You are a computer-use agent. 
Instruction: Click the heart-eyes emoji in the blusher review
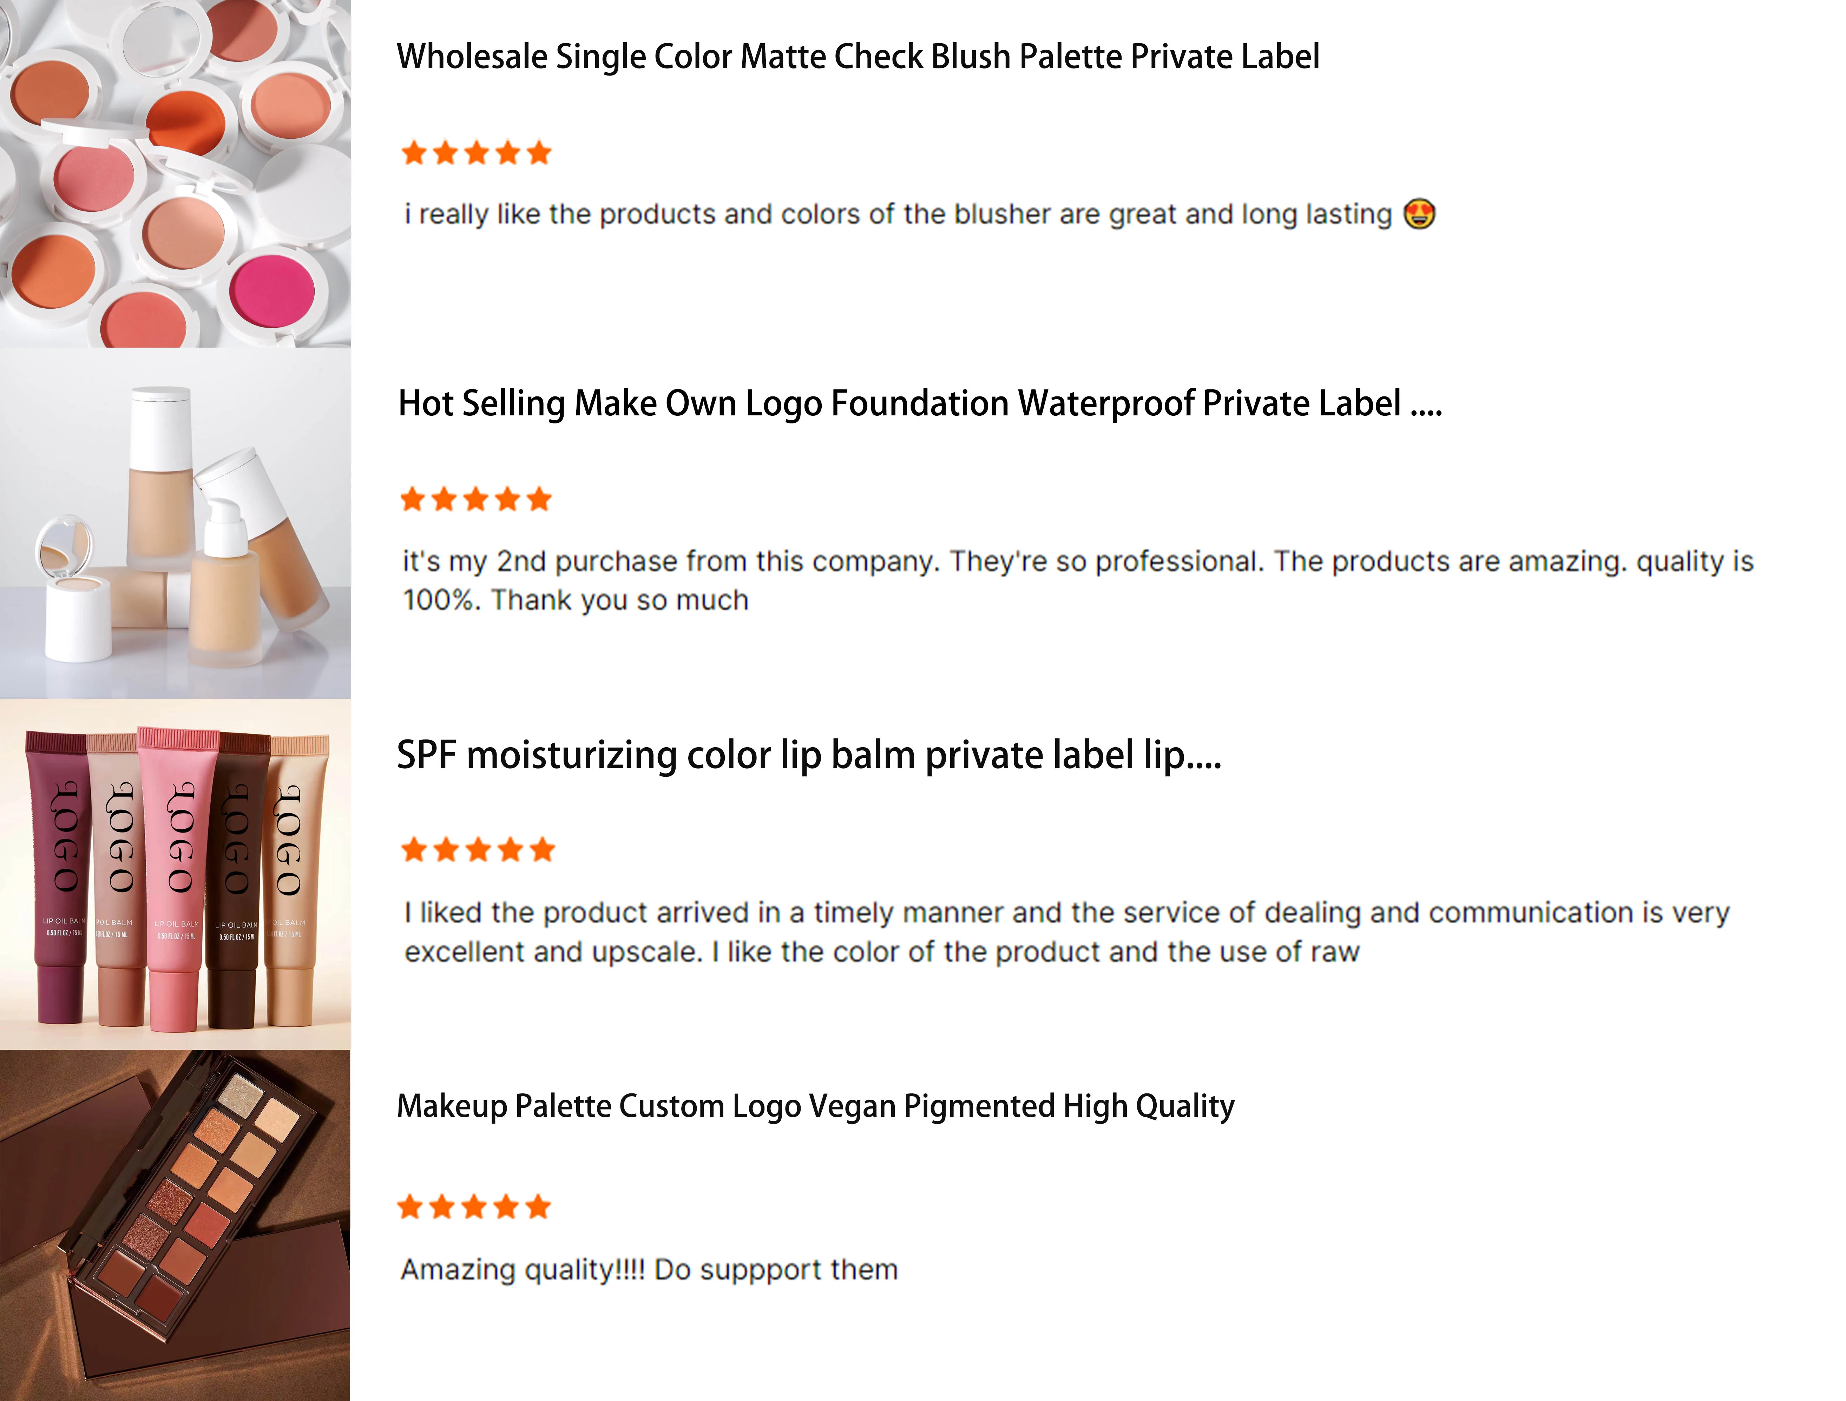[1419, 215]
